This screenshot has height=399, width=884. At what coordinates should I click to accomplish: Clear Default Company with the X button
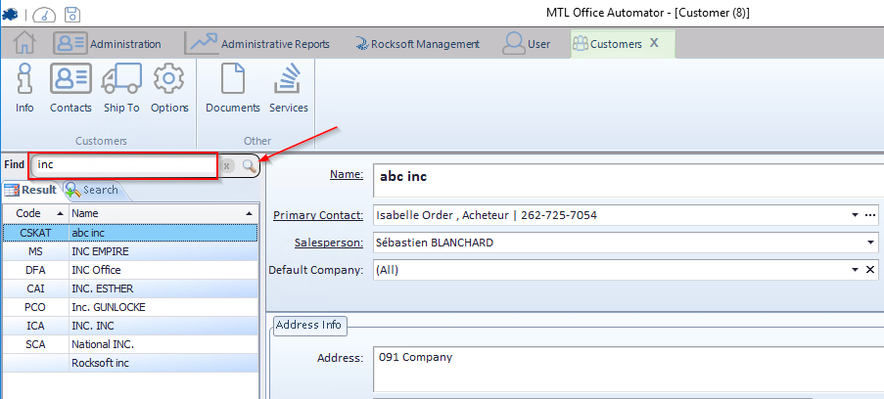click(870, 270)
